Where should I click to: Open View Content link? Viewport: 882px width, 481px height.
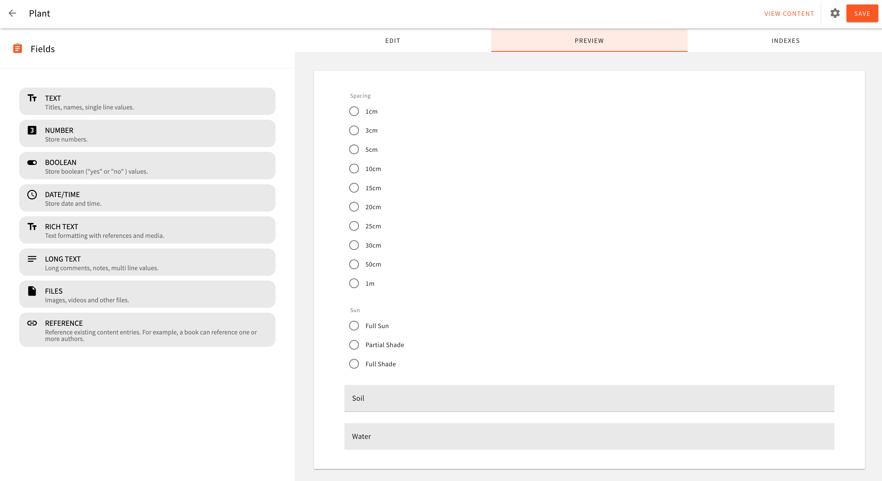pos(789,13)
